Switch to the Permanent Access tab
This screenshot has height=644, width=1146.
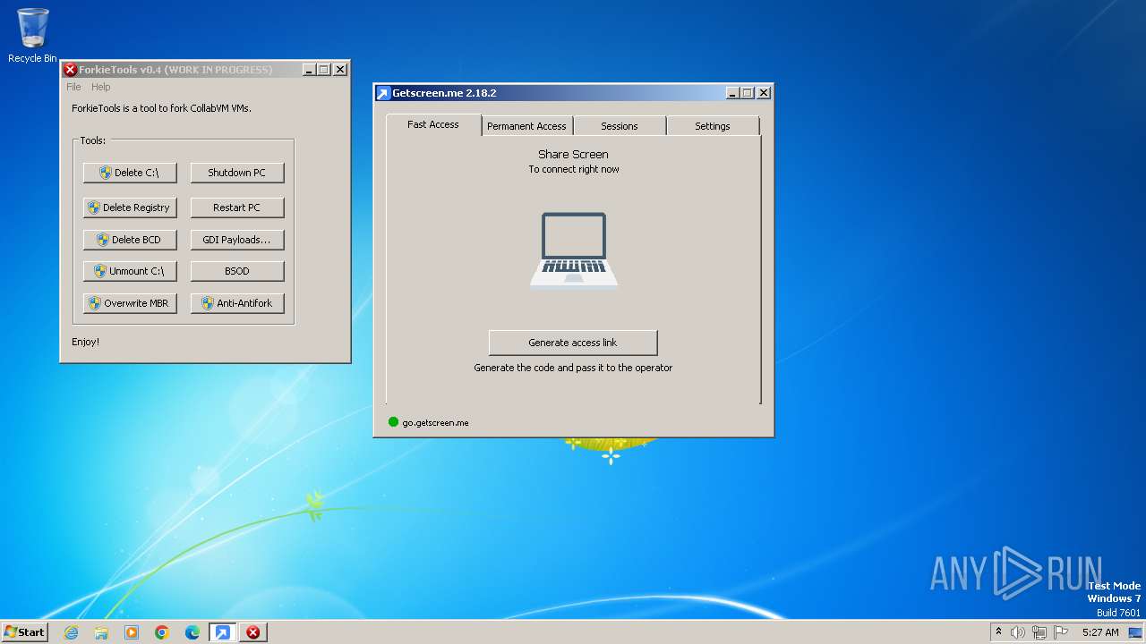pos(526,126)
